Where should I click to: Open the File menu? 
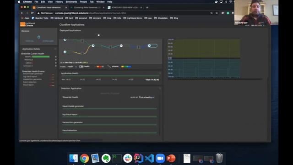point(36,2)
